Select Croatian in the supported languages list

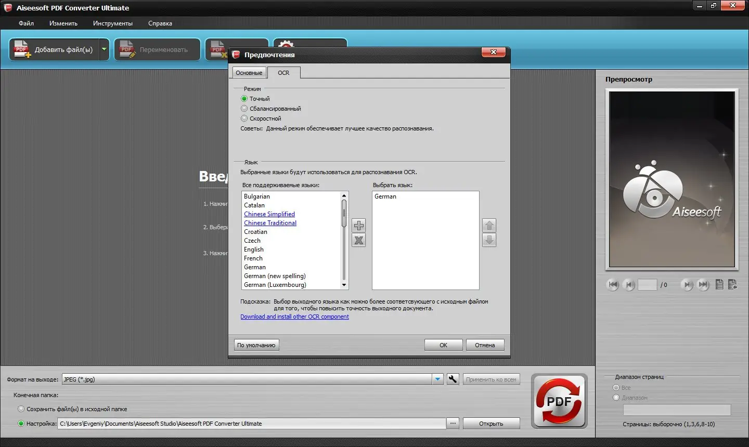[x=255, y=232]
